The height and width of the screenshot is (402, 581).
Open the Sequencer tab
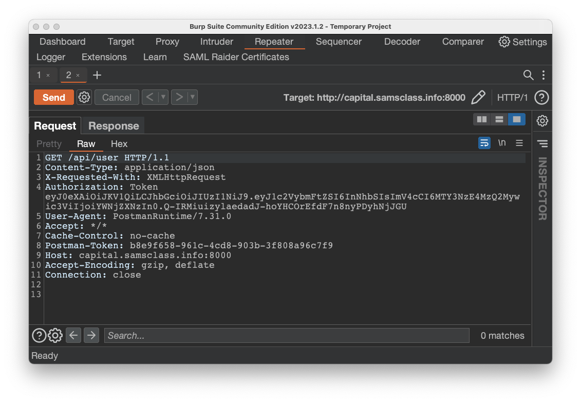click(x=339, y=42)
